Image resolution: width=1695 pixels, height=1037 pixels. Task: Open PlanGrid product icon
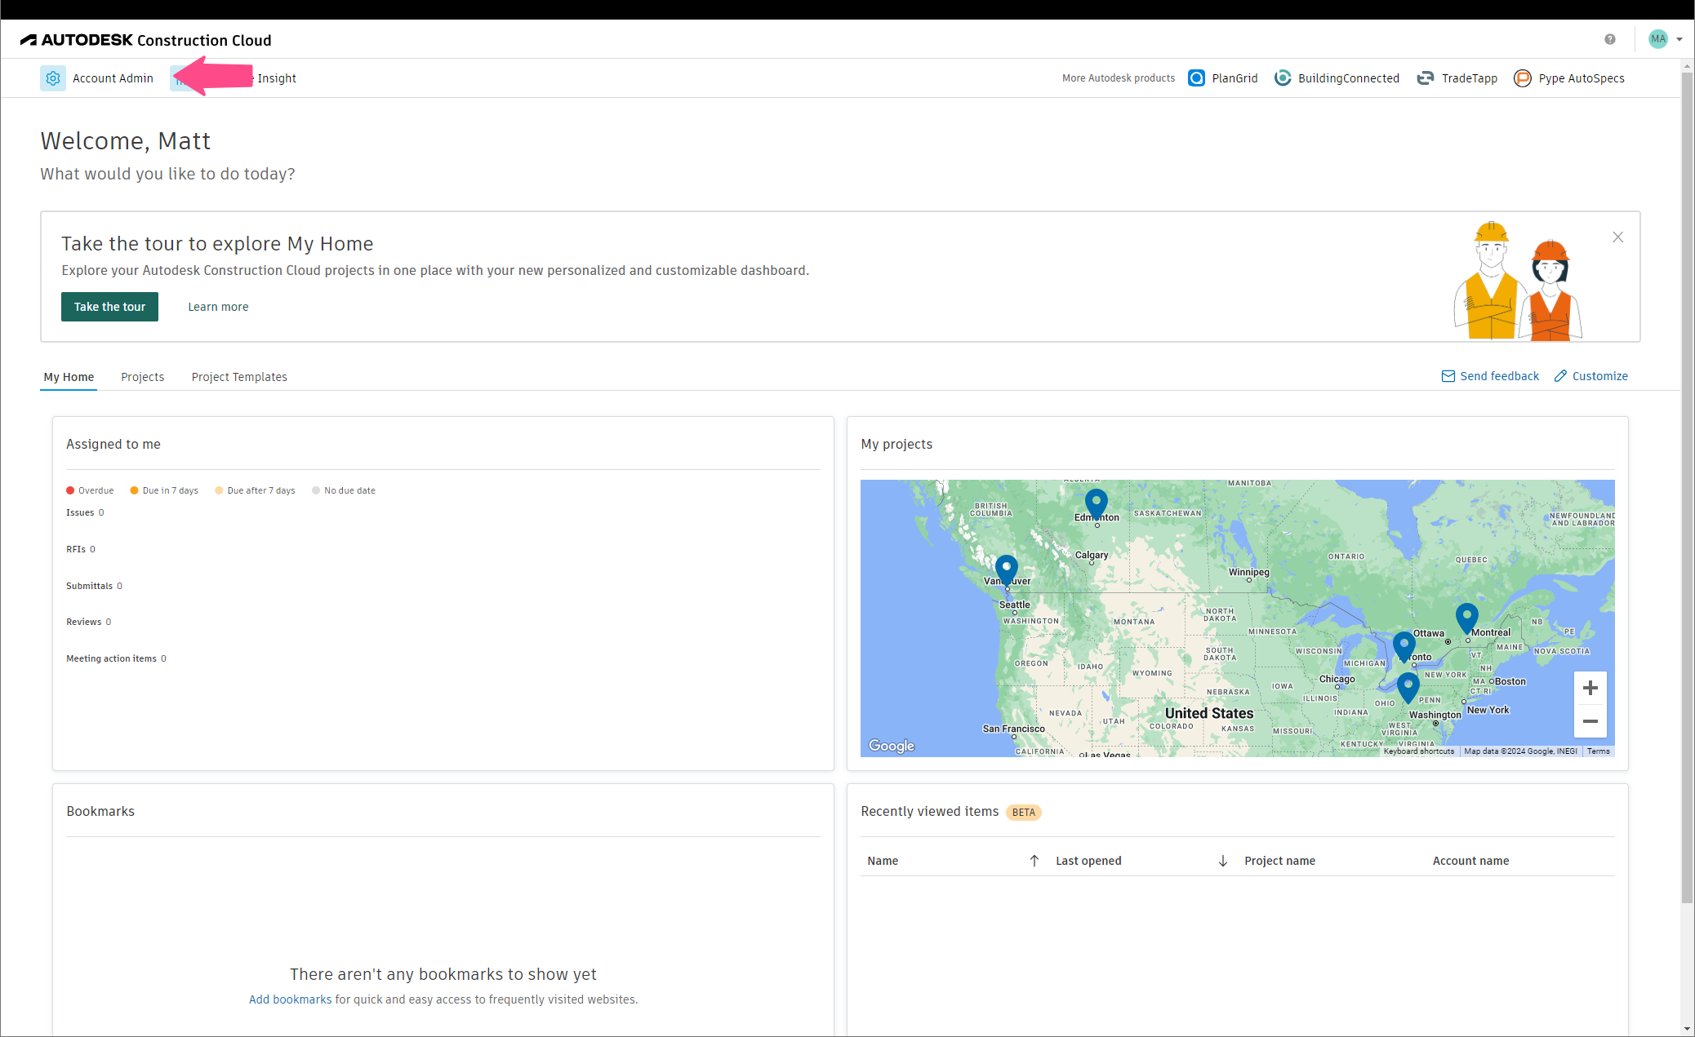click(1196, 78)
